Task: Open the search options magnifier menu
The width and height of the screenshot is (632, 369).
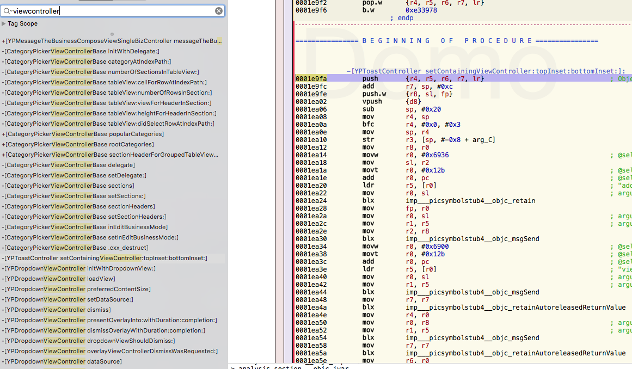Action: [x=8, y=11]
